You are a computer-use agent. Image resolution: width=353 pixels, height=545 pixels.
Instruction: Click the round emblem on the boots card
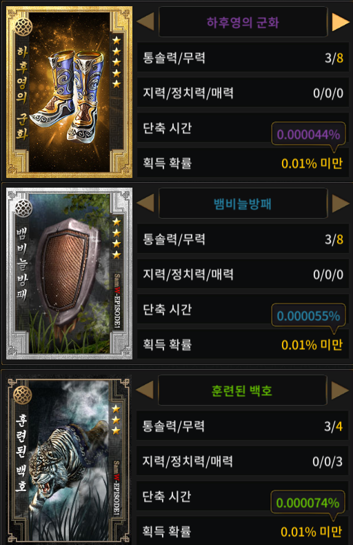point(23,27)
